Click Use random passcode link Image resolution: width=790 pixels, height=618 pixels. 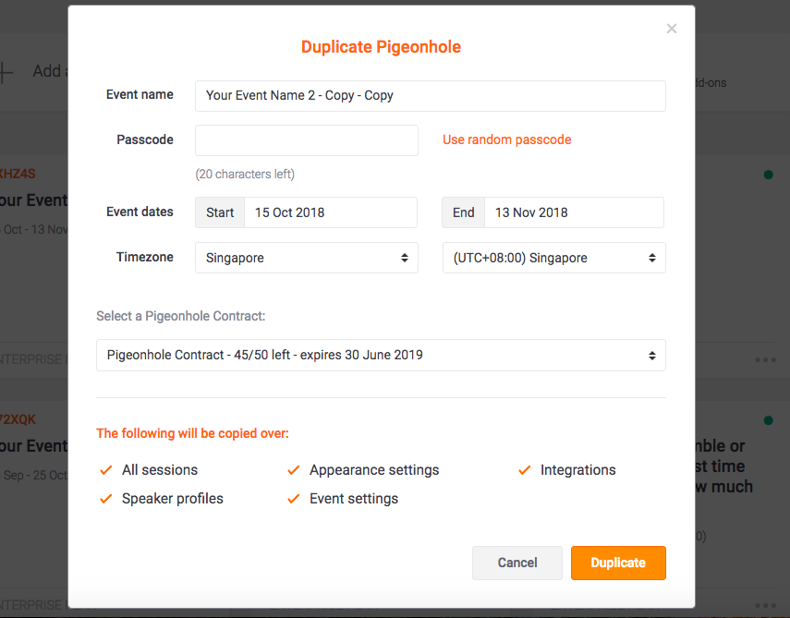[506, 139]
